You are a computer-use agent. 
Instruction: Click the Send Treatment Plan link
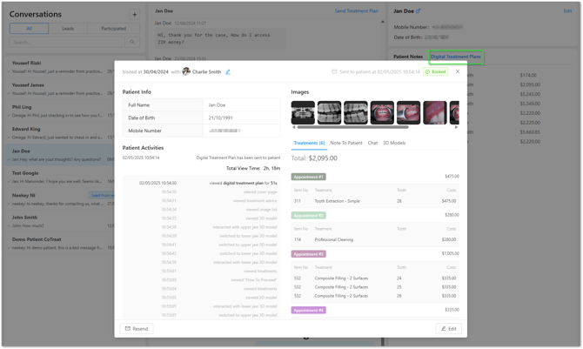356,11
